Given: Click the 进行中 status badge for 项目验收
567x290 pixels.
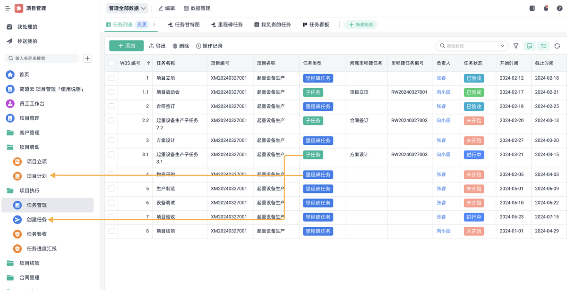Looking at the screenshot, I should click(473, 217).
